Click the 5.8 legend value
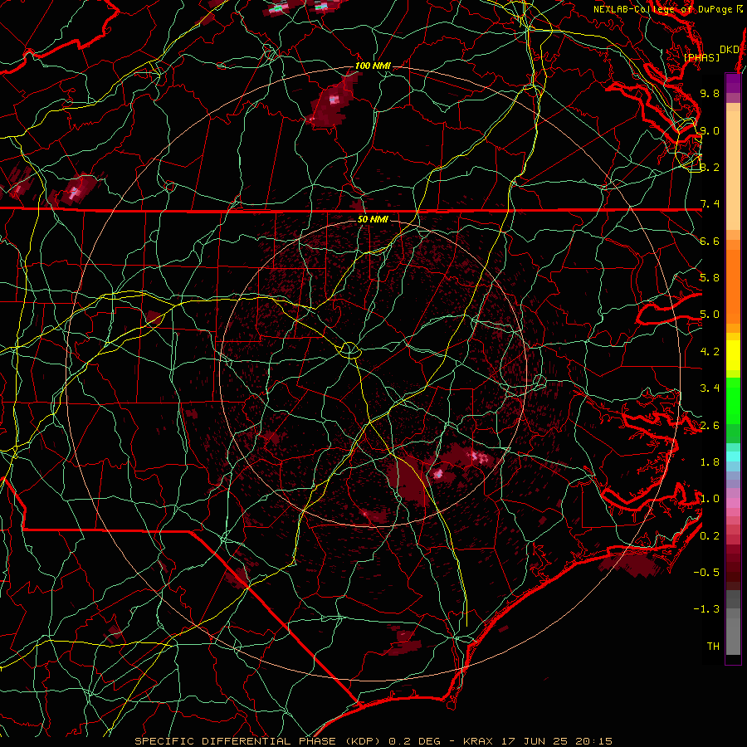 [710, 278]
